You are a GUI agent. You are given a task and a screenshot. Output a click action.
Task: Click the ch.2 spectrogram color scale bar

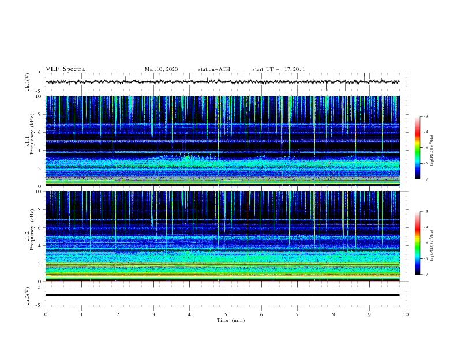point(417,243)
